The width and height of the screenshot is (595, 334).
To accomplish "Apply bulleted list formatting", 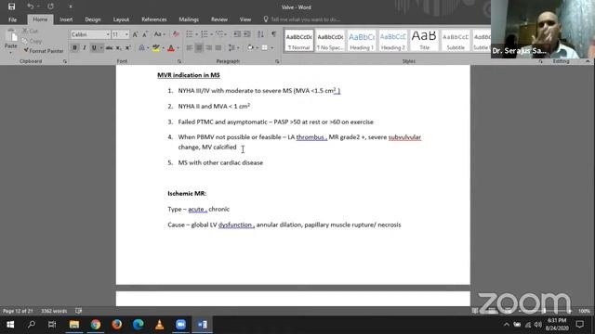I will (189, 34).
